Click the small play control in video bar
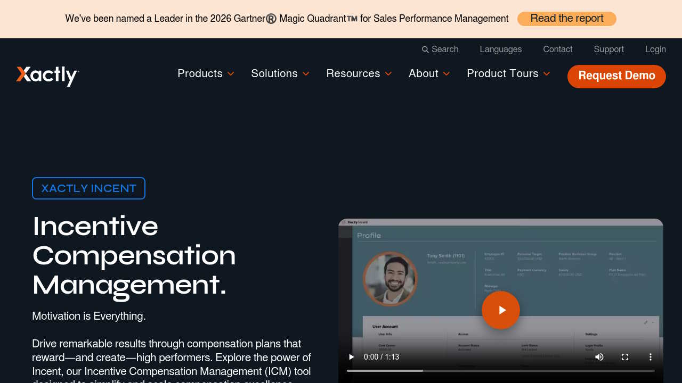The image size is (682, 383). (351, 357)
